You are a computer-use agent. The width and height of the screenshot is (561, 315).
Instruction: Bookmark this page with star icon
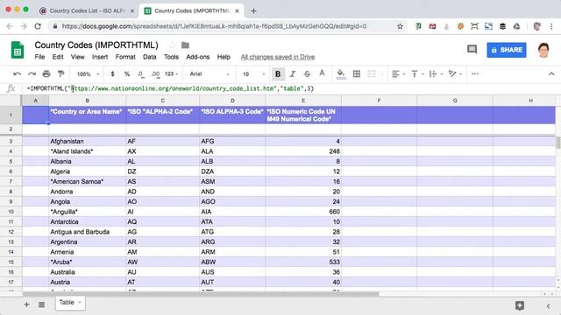[x=400, y=26]
